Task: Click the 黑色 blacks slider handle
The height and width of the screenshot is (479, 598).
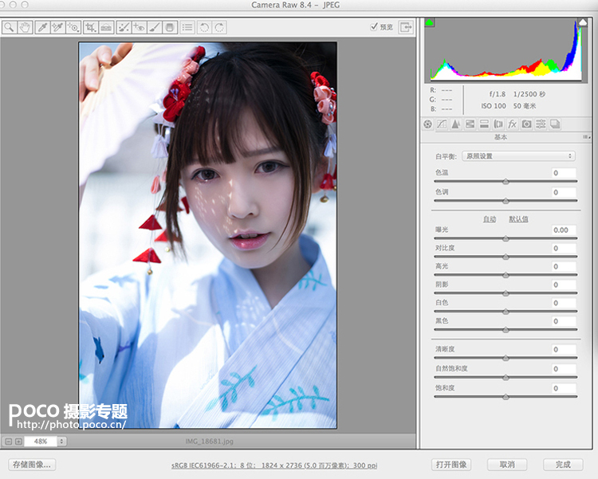Action: click(x=506, y=330)
